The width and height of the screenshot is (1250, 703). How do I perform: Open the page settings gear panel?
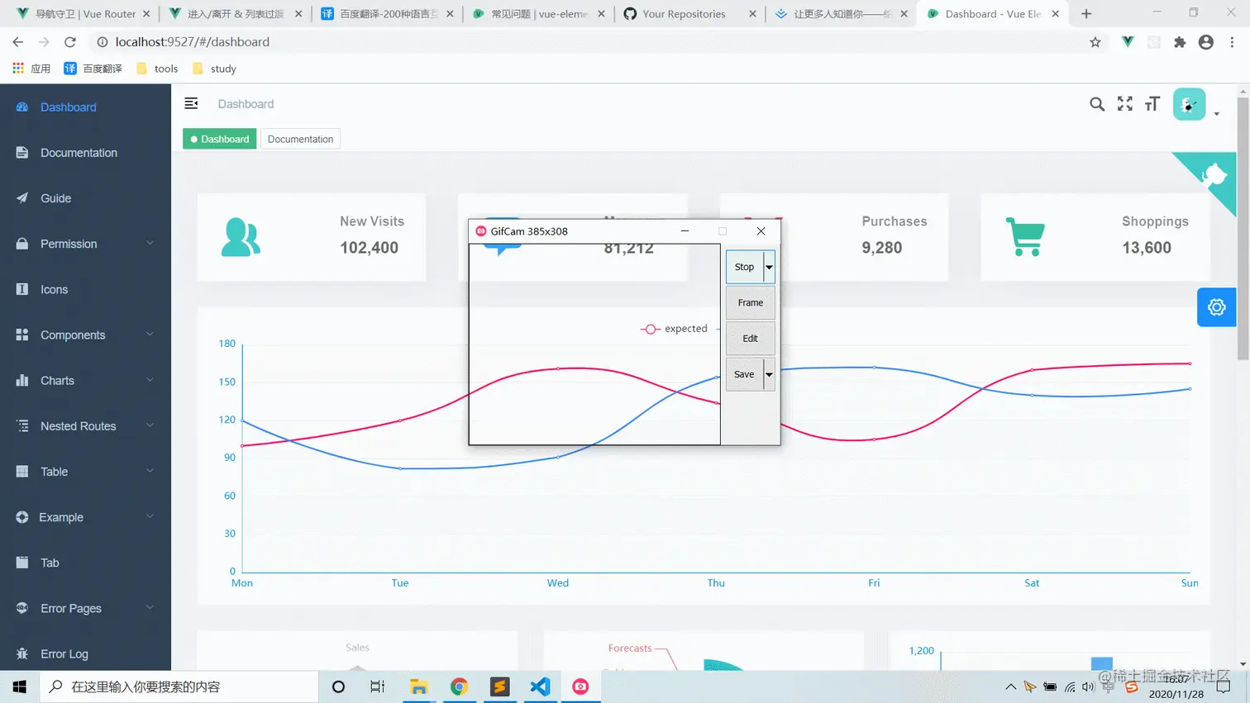tap(1216, 307)
